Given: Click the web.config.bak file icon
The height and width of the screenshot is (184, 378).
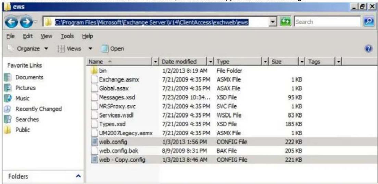Looking at the screenshot, I should click(95, 151).
